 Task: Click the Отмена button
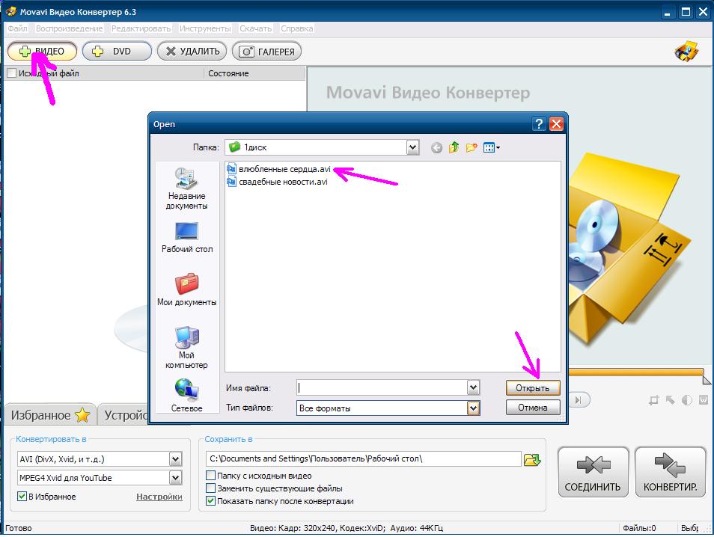click(x=533, y=408)
